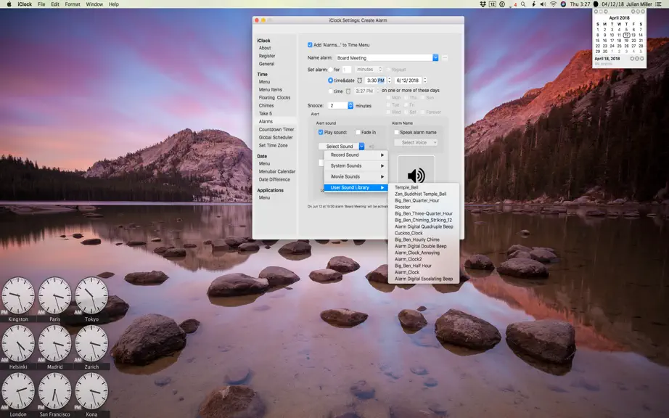
Task: Choose Cuckoo_Clock from the sound list
Action: 409,233
